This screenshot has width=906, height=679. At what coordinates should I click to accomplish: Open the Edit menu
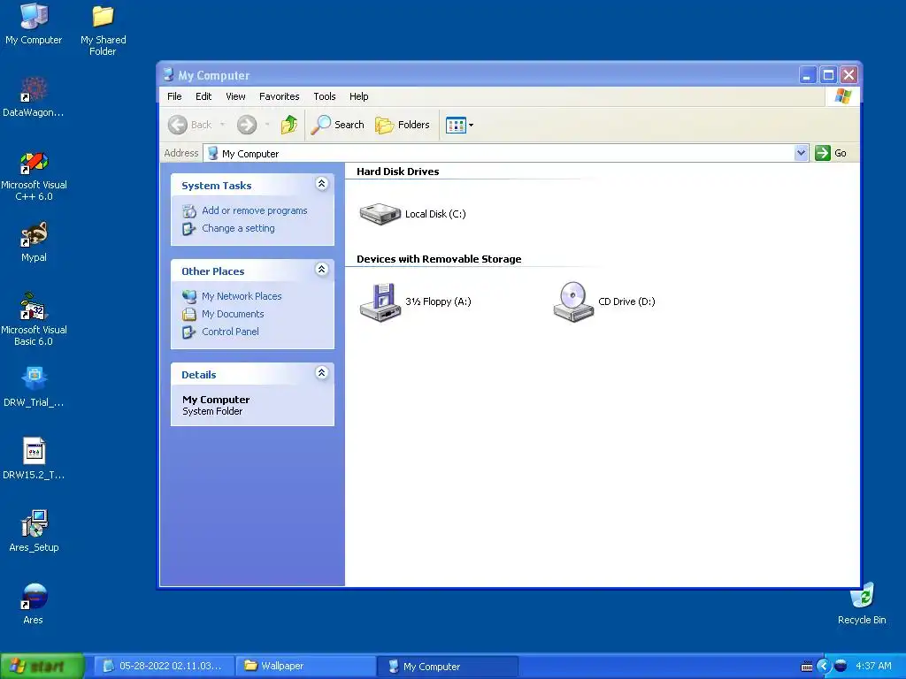click(x=203, y=96)
